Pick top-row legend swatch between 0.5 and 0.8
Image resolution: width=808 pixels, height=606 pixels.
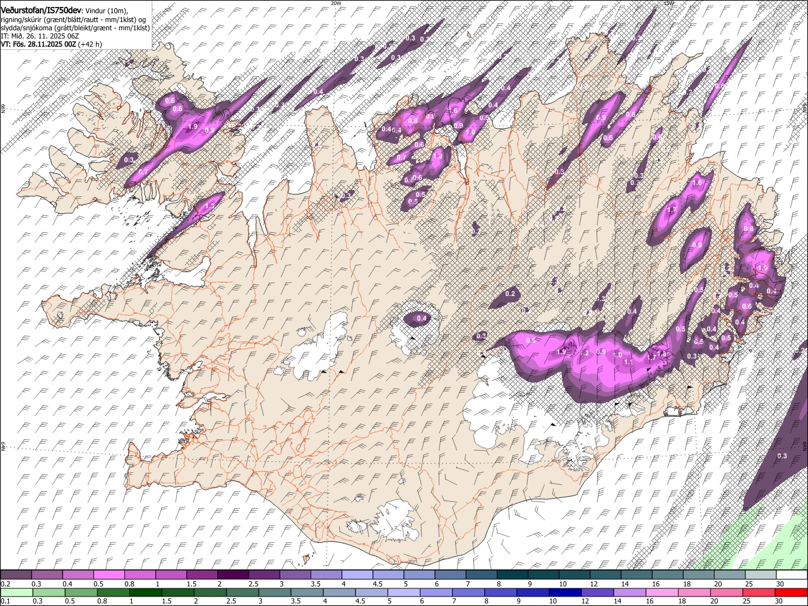point(109,574)
